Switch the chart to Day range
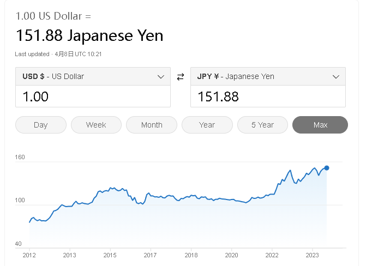 point(41,125)
